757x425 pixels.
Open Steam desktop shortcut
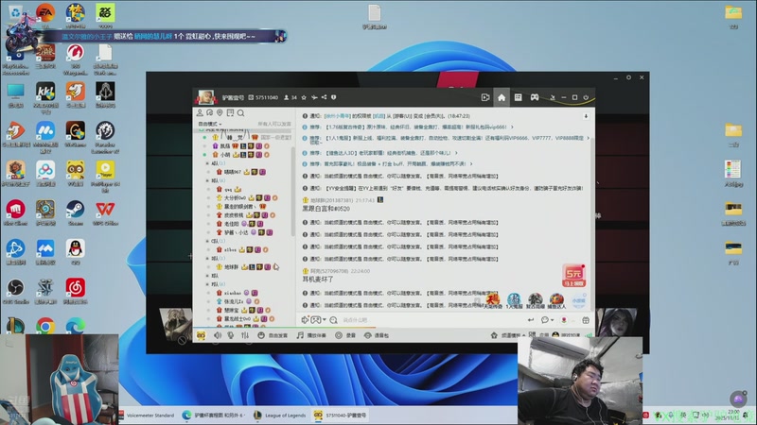76,213
